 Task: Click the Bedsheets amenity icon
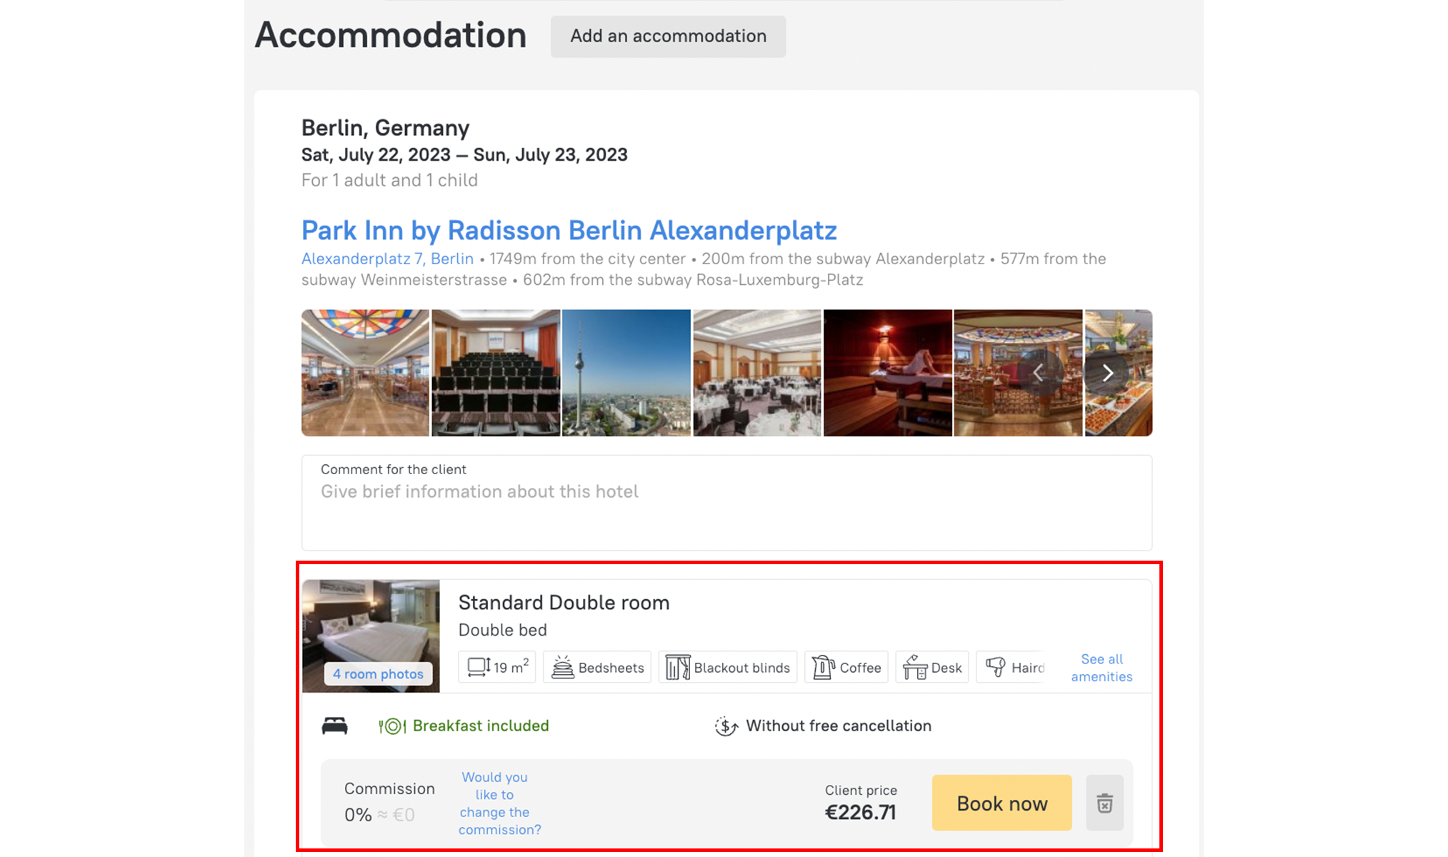[x=562, y=668]
